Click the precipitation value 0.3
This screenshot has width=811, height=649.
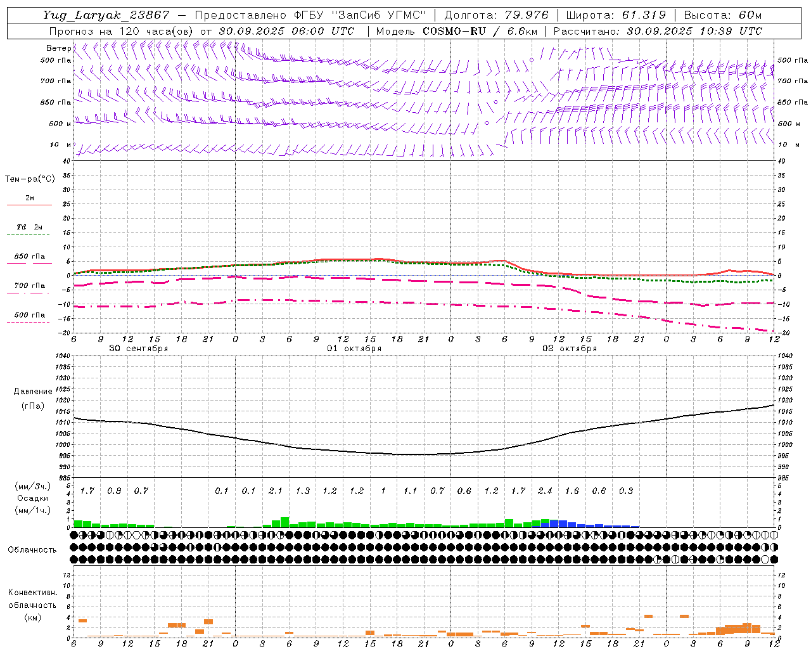[626, 491]
